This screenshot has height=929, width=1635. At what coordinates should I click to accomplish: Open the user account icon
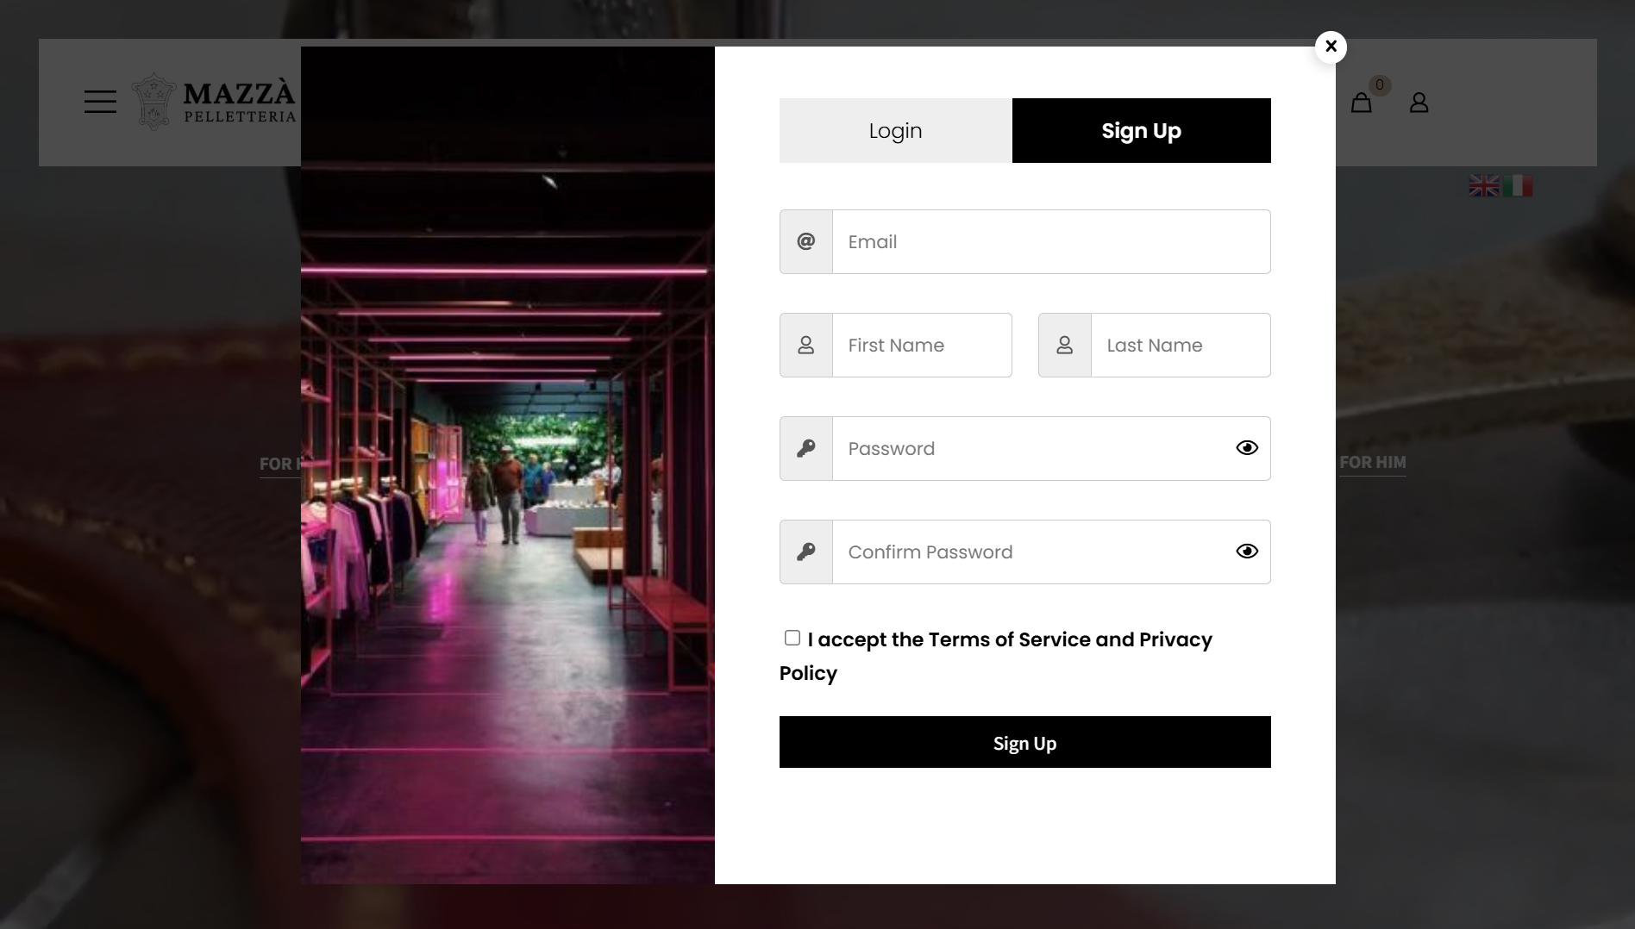1419,103
